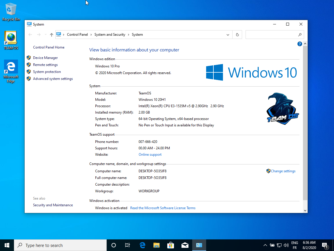Click the System window title icon
The height and width of the screenshot is (251, 334).
pos(29,24)
